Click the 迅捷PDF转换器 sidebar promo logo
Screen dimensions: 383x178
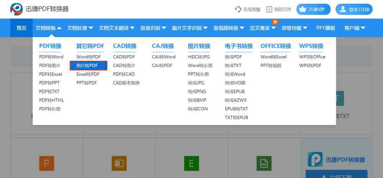(x=315, y=160)
